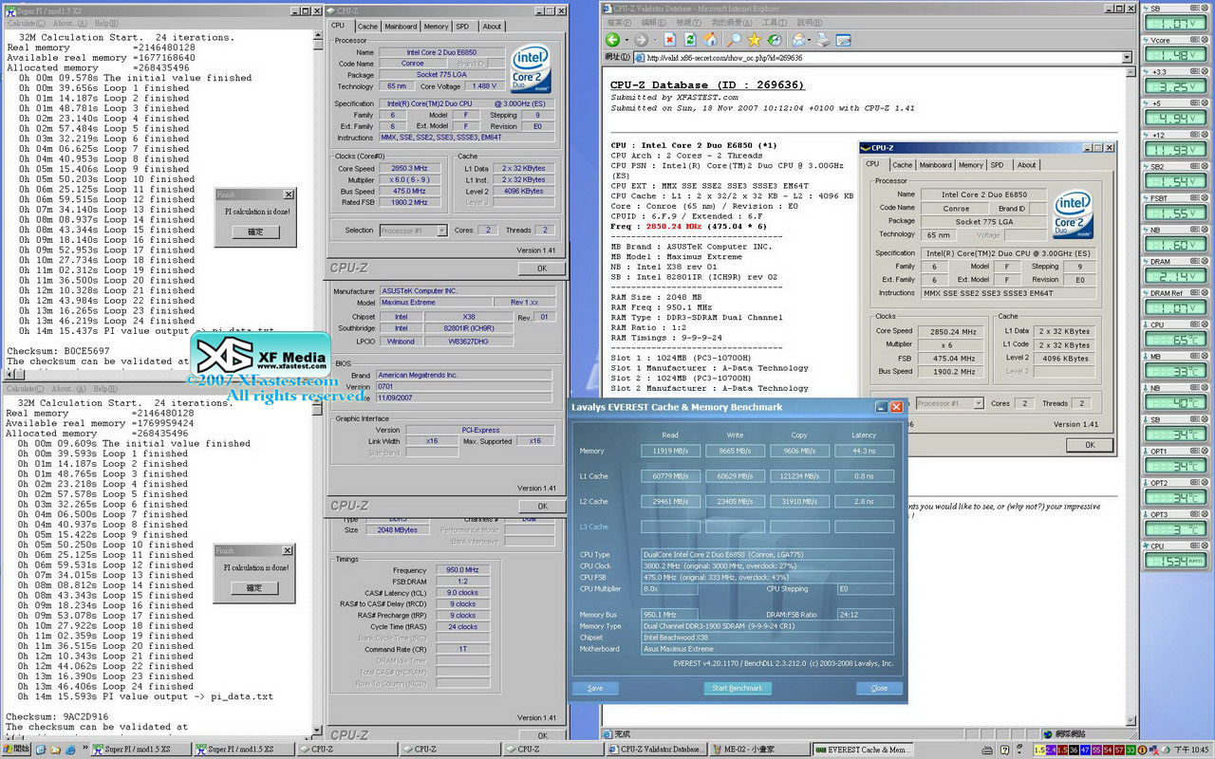Expand quick launch overflow chevron
The width and height of the screenshot is (1215, 759).
[85, 750]
